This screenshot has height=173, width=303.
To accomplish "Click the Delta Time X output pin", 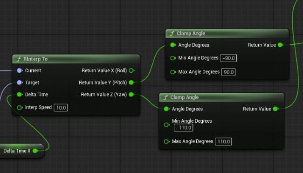I will [35, 151].
